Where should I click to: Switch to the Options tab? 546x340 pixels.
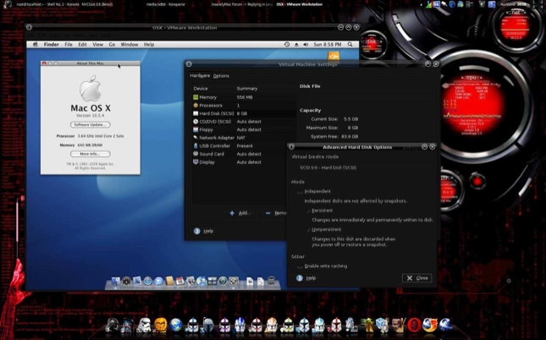(221, 76)
